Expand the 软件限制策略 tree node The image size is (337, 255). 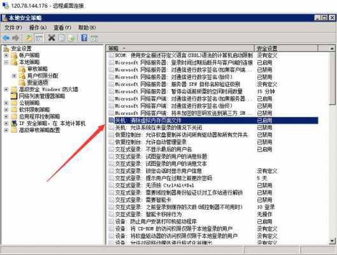[6, 110]
